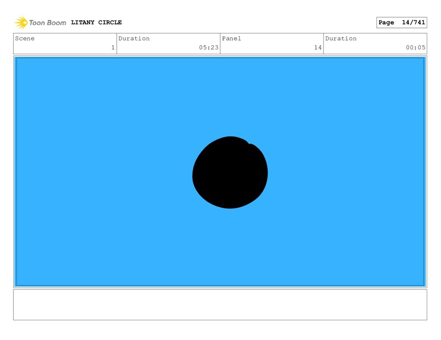Click the scene duration value 05:23
Image resolution: width=441 pixels, height=340 pixels.
(209, 47)
